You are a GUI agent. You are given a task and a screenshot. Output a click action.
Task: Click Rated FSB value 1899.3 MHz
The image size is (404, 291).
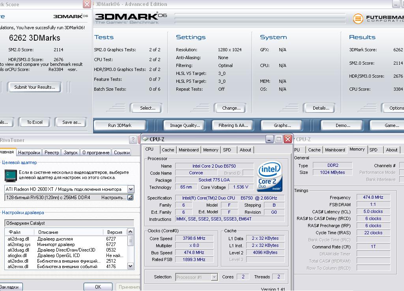pos(194,259)
